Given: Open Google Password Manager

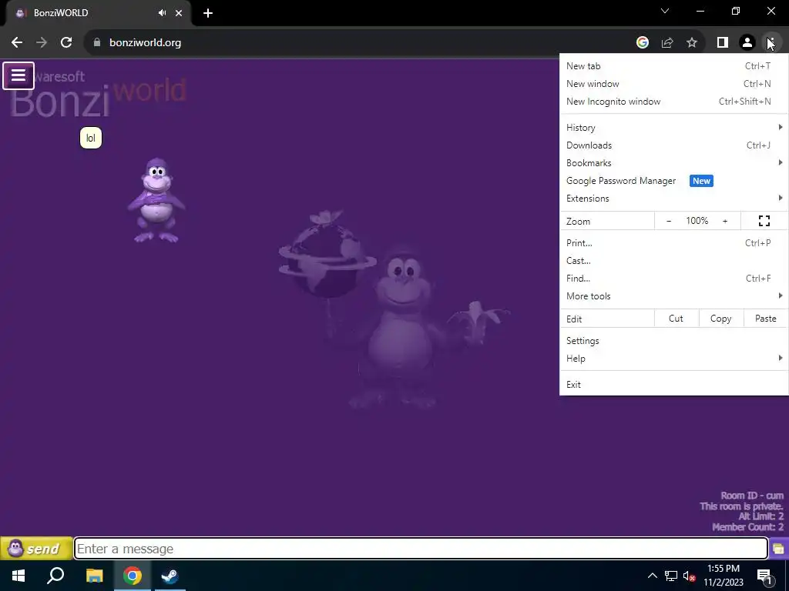Looking at the screenshot, I should pyautogui.click(x=673, y=180).
